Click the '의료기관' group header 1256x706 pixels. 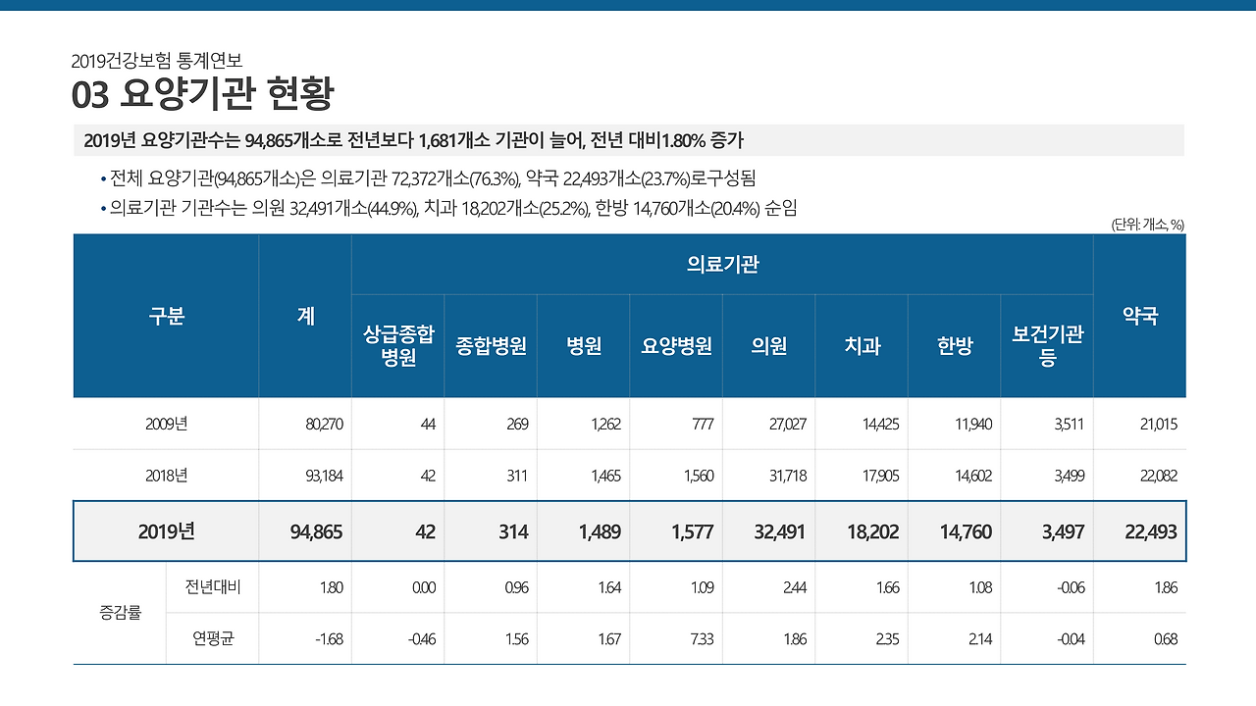[722, 264]
